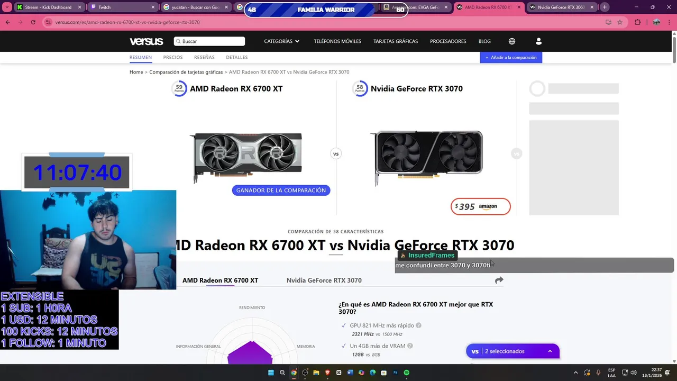This screenshot has height=381, width=677.
Task: Open the user account icon
Action: [x=539, y=41]
